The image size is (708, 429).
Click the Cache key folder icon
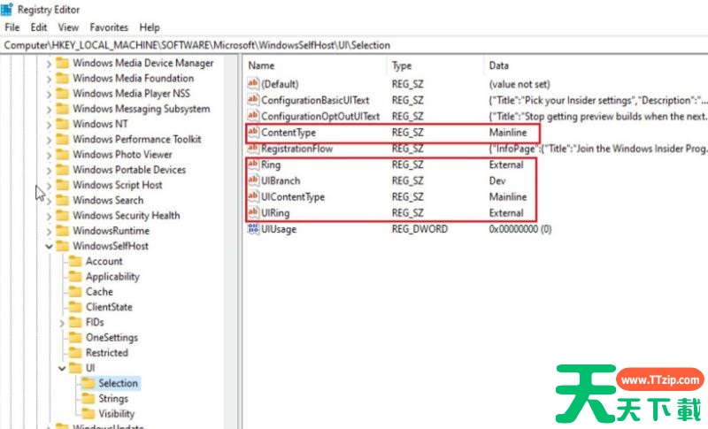[x=75, y=292]
